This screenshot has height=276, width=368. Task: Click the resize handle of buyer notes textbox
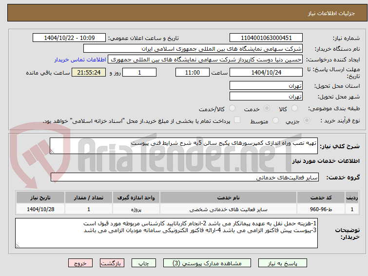18,245
